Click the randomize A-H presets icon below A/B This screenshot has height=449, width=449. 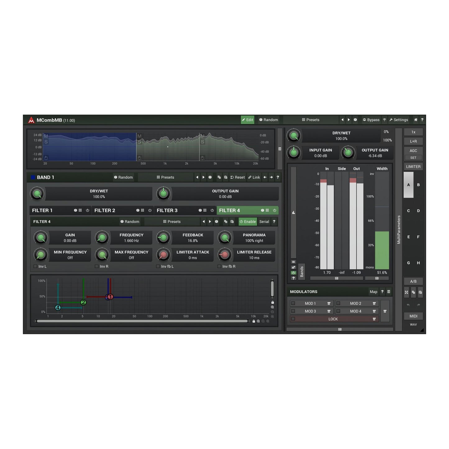click(406, 292)
